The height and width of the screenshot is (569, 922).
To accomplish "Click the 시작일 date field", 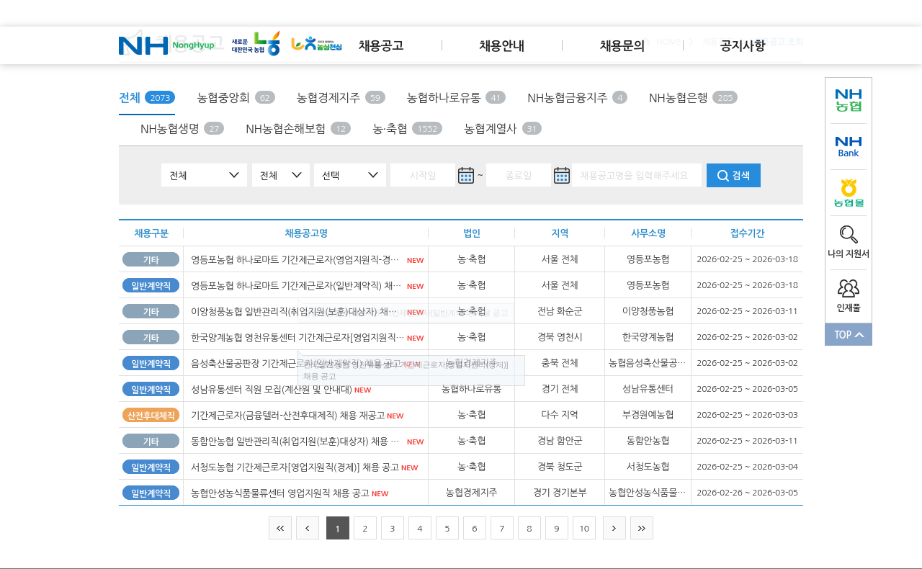I will [x=423, y=175].
